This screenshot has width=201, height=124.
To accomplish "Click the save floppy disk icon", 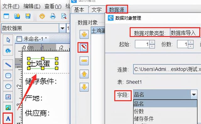I will (28, 16).
